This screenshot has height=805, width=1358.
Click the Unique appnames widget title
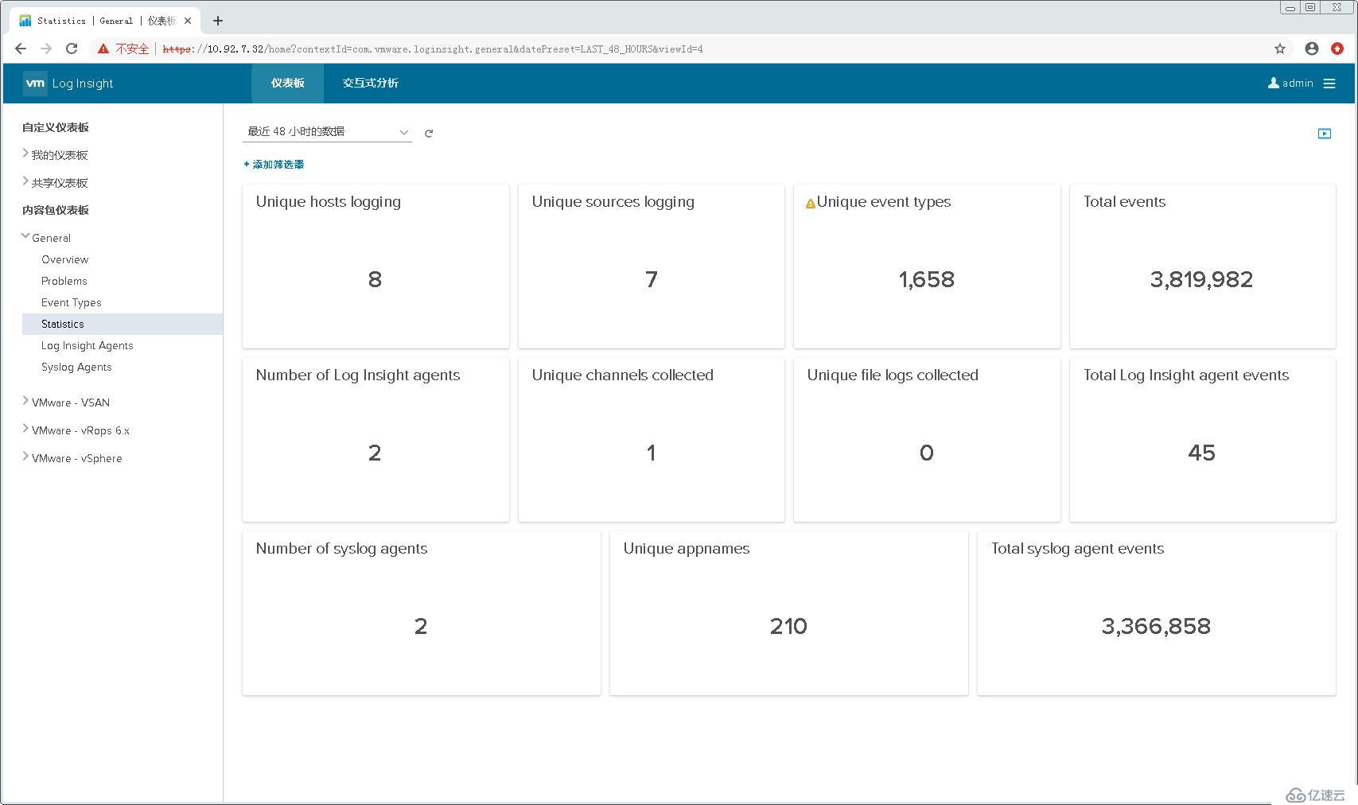point(687,549)
